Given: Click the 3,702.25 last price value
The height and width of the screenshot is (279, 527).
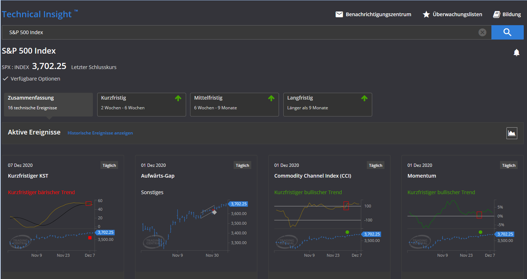Looking at the screenshot, I should 49,66.
